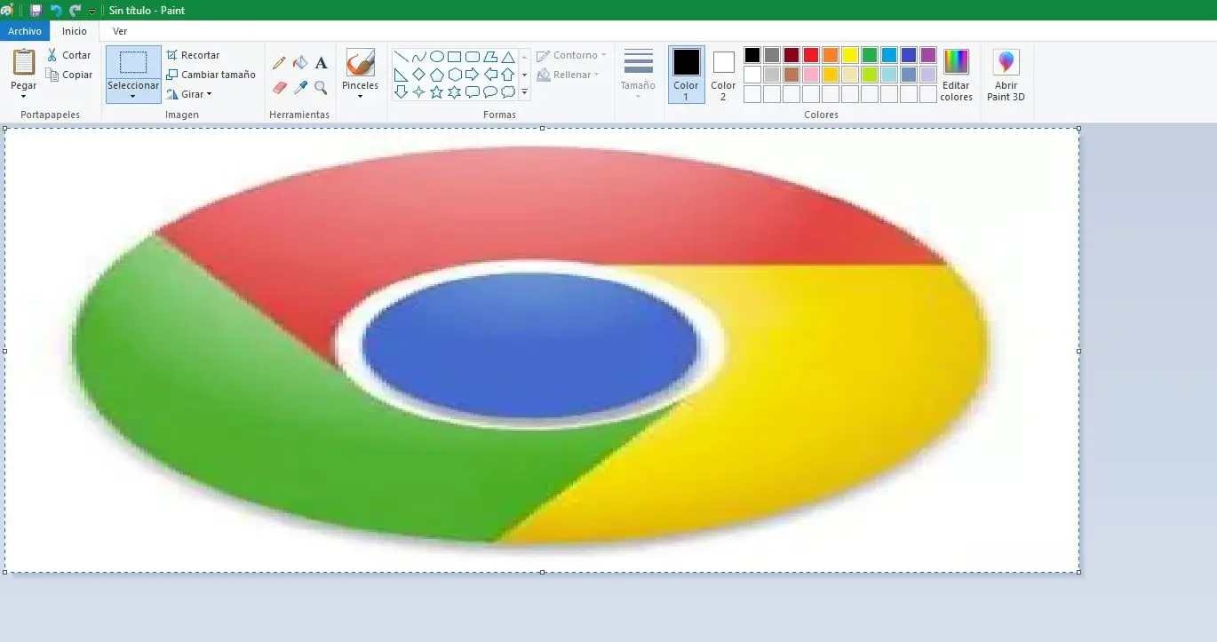This screenshot has width=1217, height=642.
Task: Click Cortar to cut the selection
Action: [68, 55]
